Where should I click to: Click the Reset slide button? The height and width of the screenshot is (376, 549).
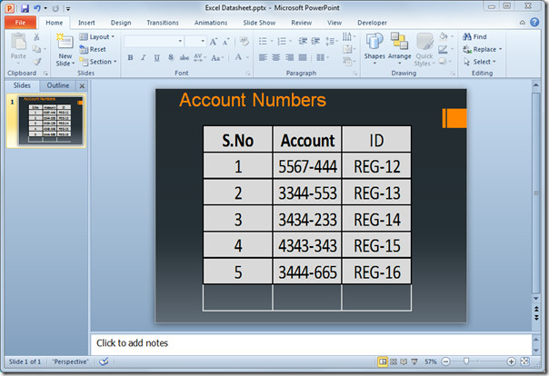[93, 49]
